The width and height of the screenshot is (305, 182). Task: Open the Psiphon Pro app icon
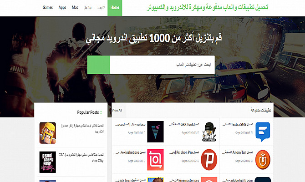point(209,160)
